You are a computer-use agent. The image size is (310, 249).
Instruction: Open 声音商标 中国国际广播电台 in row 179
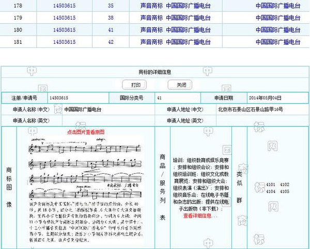175,18
